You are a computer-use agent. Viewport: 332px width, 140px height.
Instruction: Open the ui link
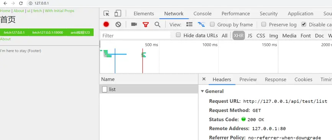coord(29,11)
